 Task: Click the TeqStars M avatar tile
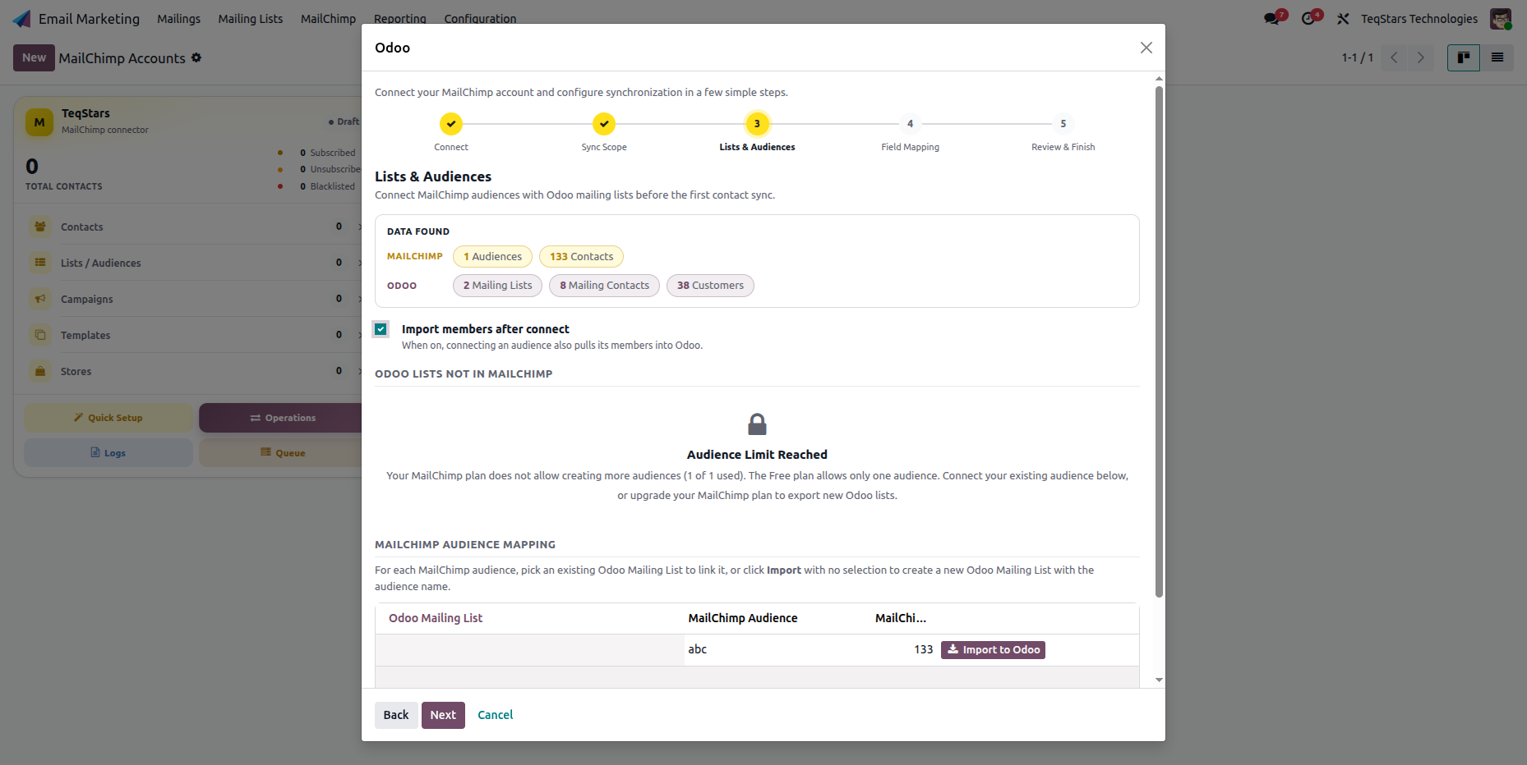pyautogui.click(x=39, y=121)
